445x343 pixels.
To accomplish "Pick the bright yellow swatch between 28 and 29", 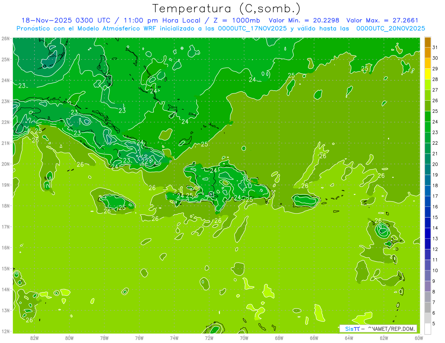I will pos(428,74).
